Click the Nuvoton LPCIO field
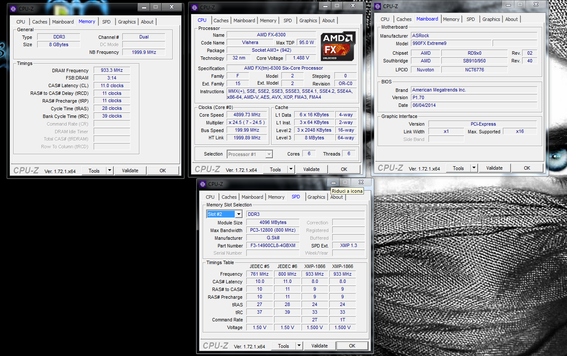The height and width of the screenshot is (356, 567). (x=425, y=70)
